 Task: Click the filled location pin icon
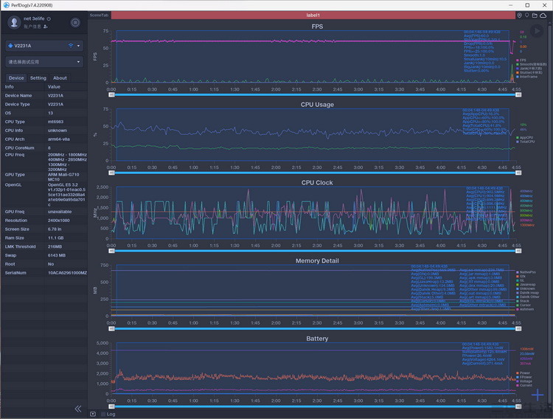click(x=520, y=15)
